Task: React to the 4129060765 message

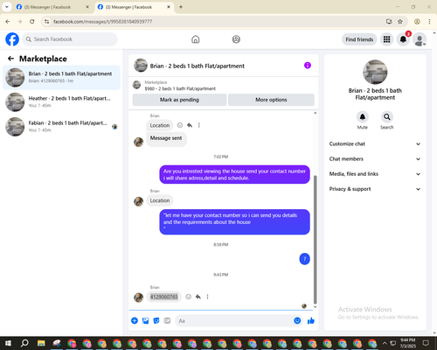Action: coord(189,297)
